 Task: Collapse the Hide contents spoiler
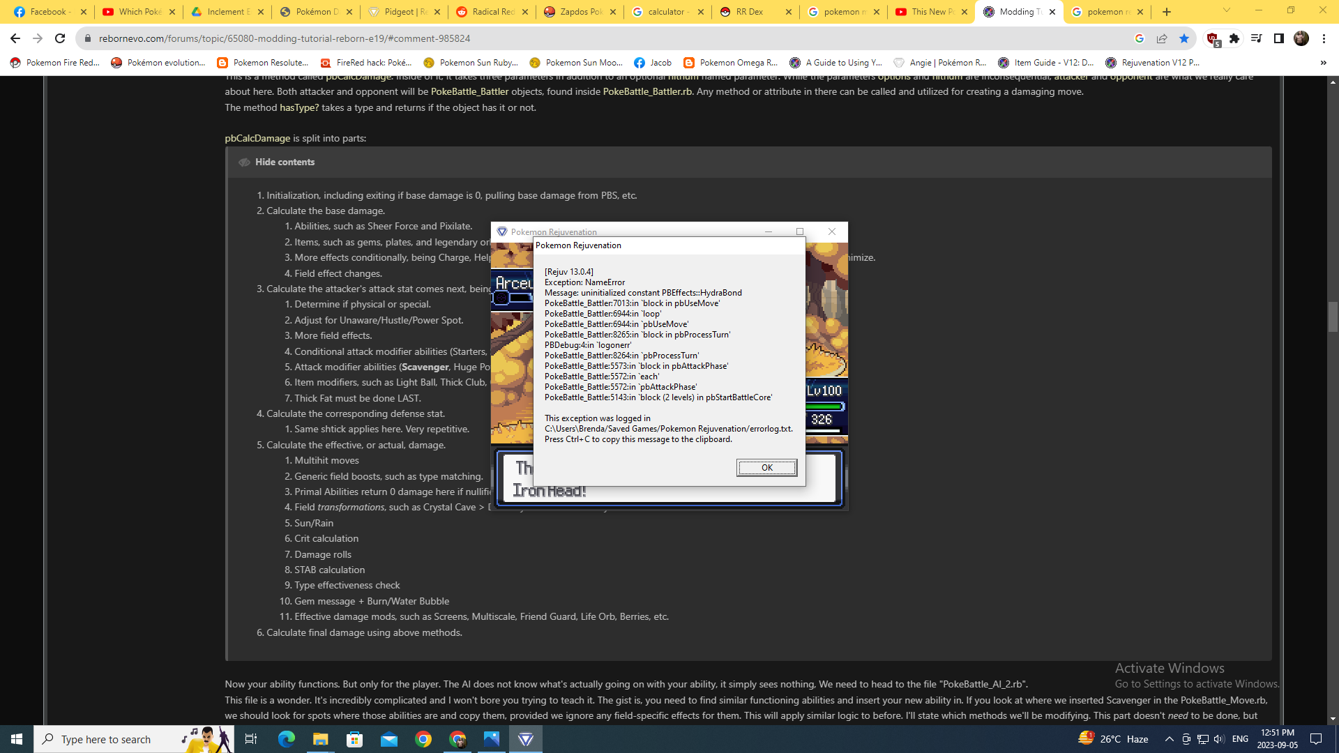(x=284, y=162)
